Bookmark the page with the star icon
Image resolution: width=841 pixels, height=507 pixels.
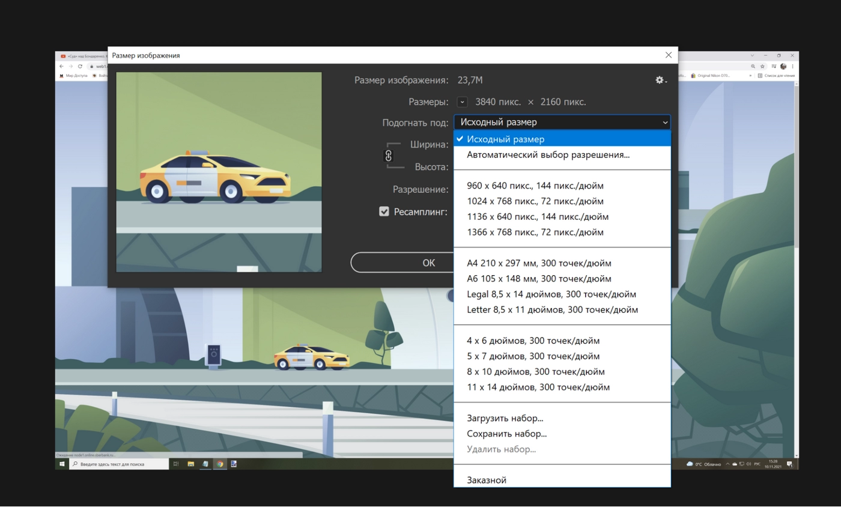pos(763,66)
